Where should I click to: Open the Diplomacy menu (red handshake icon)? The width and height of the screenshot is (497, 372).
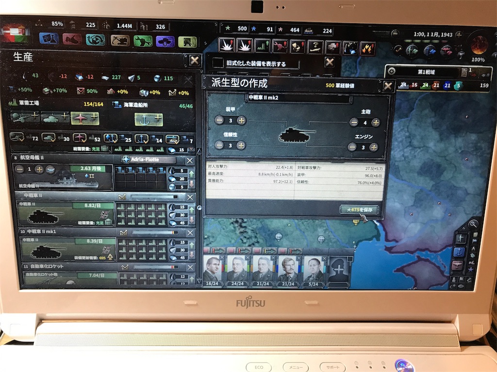[x=72, y=39]
